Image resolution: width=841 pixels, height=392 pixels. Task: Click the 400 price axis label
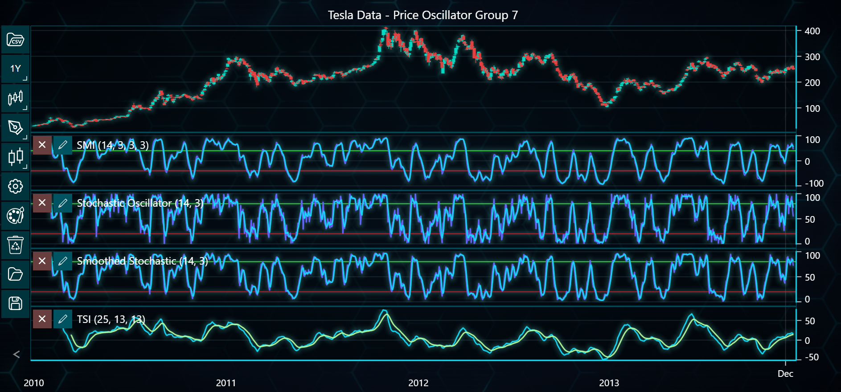812,31
